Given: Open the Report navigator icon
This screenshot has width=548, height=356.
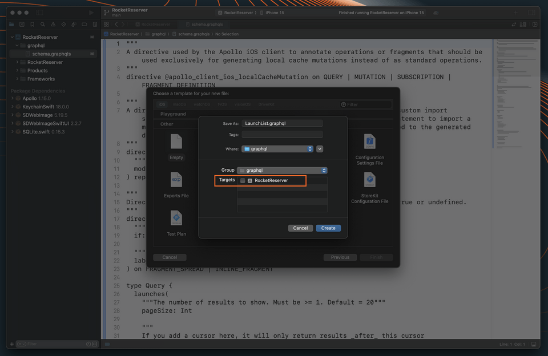Looking at the screenshot, I should (x=95, y=25).
